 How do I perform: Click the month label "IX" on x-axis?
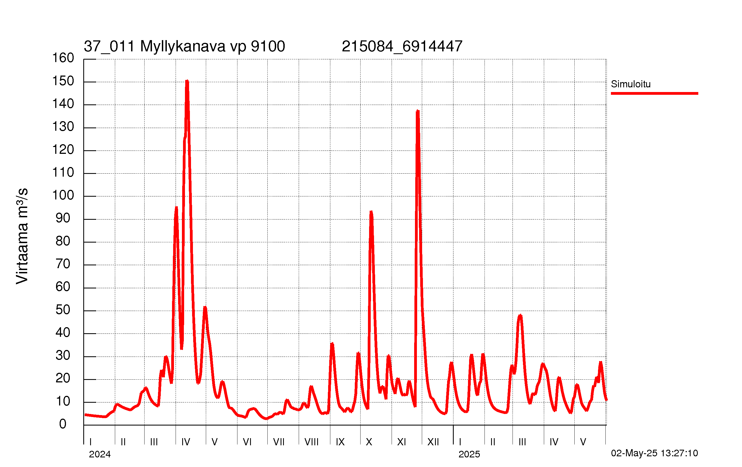click(340, 442)
